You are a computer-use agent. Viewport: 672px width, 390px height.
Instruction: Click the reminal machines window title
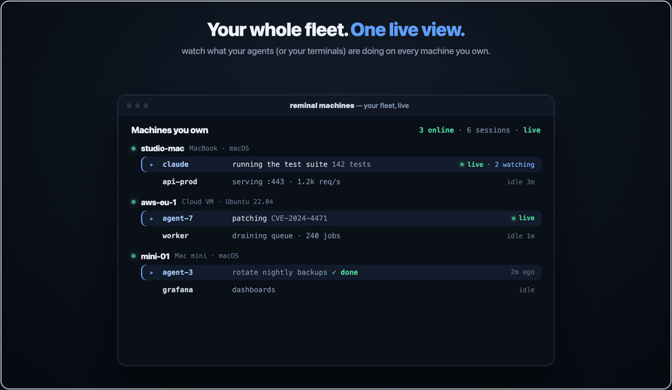322,106
